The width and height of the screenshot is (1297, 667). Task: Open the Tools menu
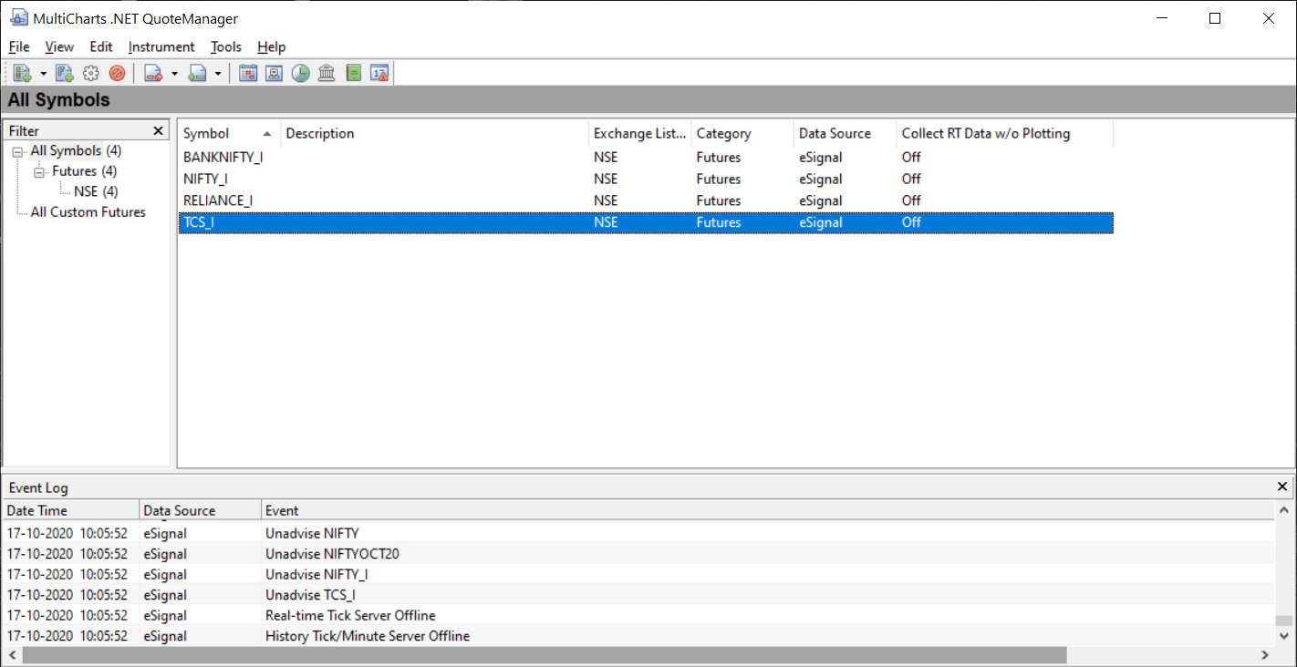pyautogui.click(x=226, y=46)
